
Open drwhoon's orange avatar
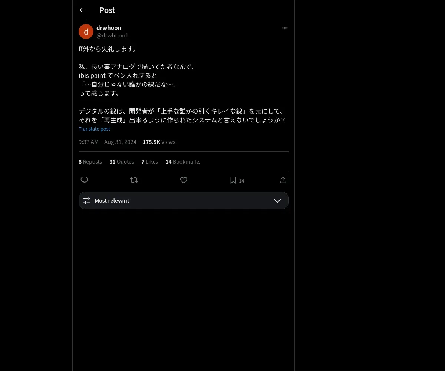click(86, 32)
